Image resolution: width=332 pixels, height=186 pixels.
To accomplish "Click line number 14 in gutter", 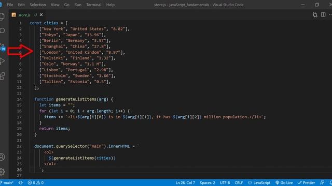I will click(x=19, y=99).
